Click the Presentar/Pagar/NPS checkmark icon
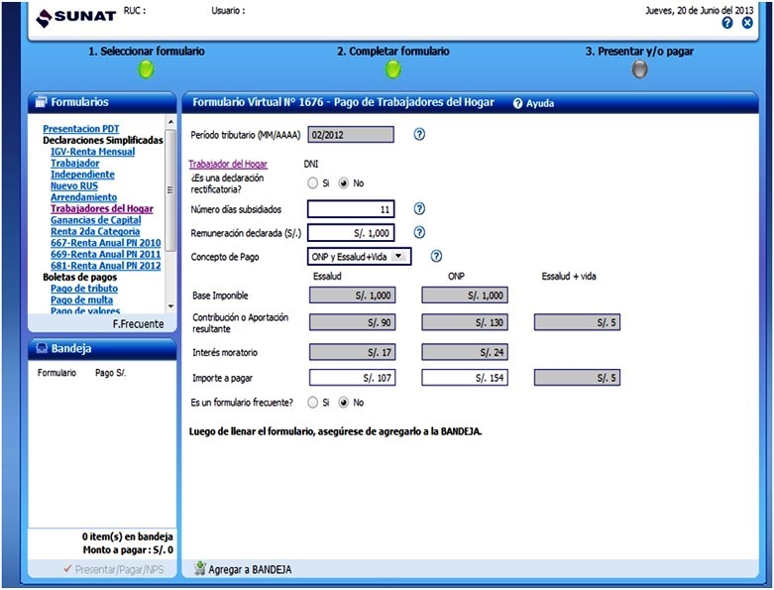The width and height of the screenshot is (774, 590). click(67, 569)
